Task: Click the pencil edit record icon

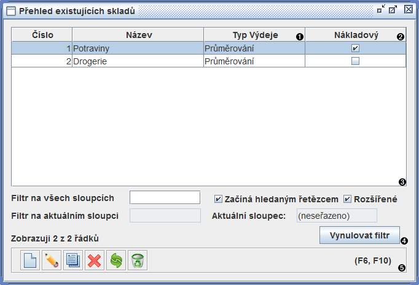Action: click(x=52, y=260)
